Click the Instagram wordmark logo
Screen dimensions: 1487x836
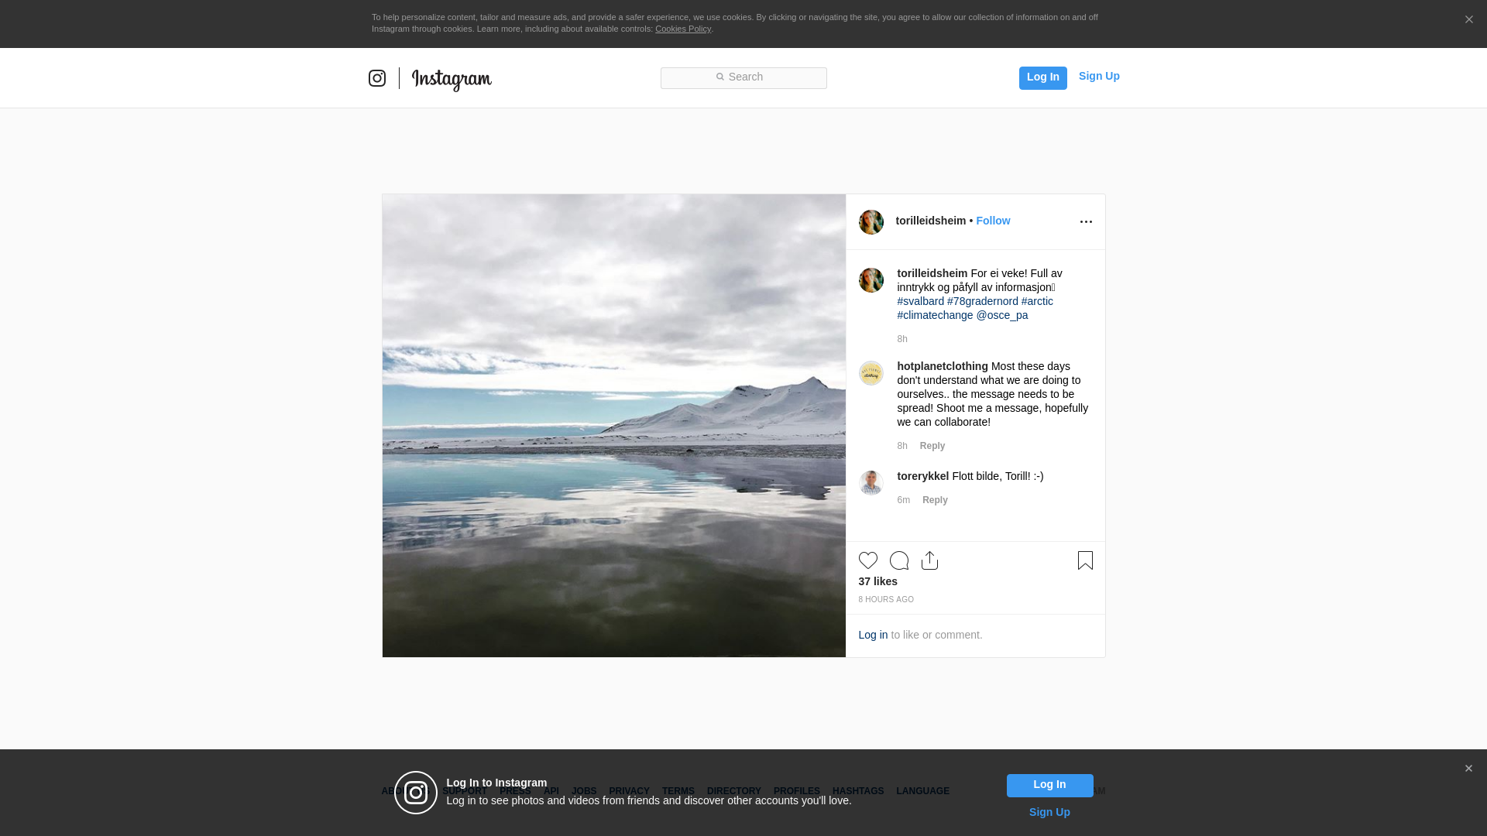452,79
